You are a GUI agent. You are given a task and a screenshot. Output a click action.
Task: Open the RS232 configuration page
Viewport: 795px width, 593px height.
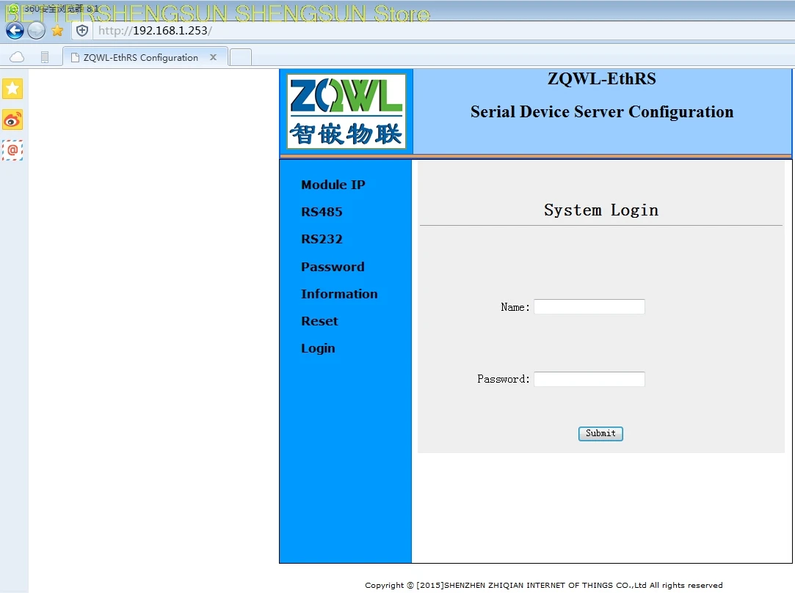(x=322, y=239)
